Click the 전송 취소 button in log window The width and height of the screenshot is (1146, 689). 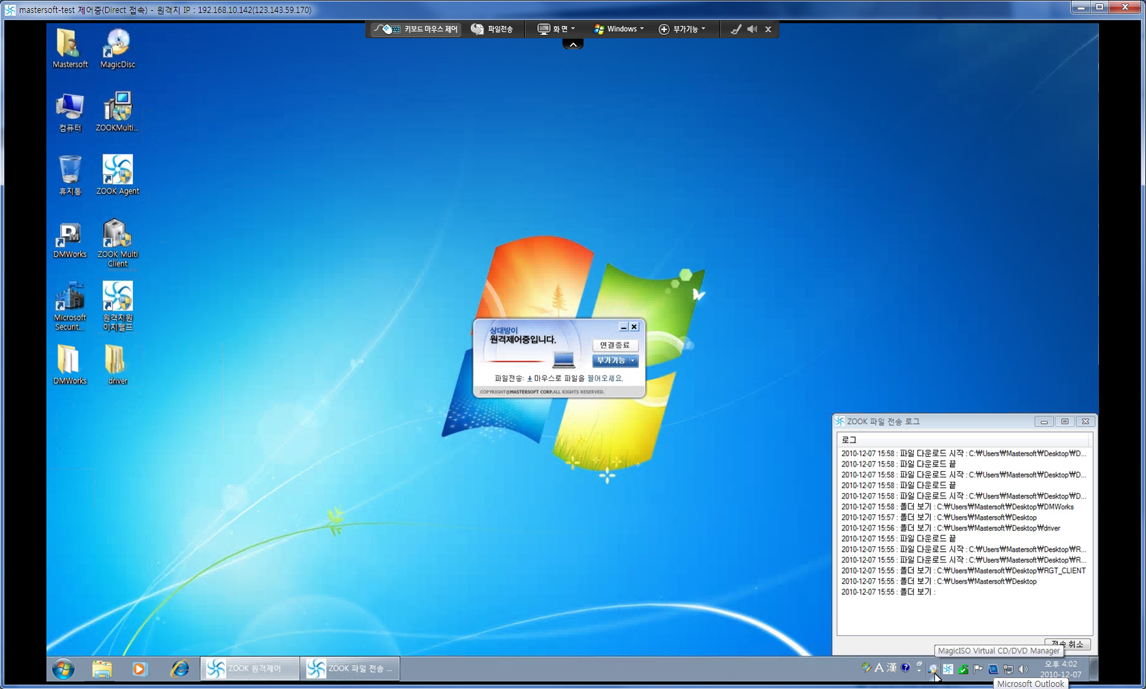(x=1067, y=645)
